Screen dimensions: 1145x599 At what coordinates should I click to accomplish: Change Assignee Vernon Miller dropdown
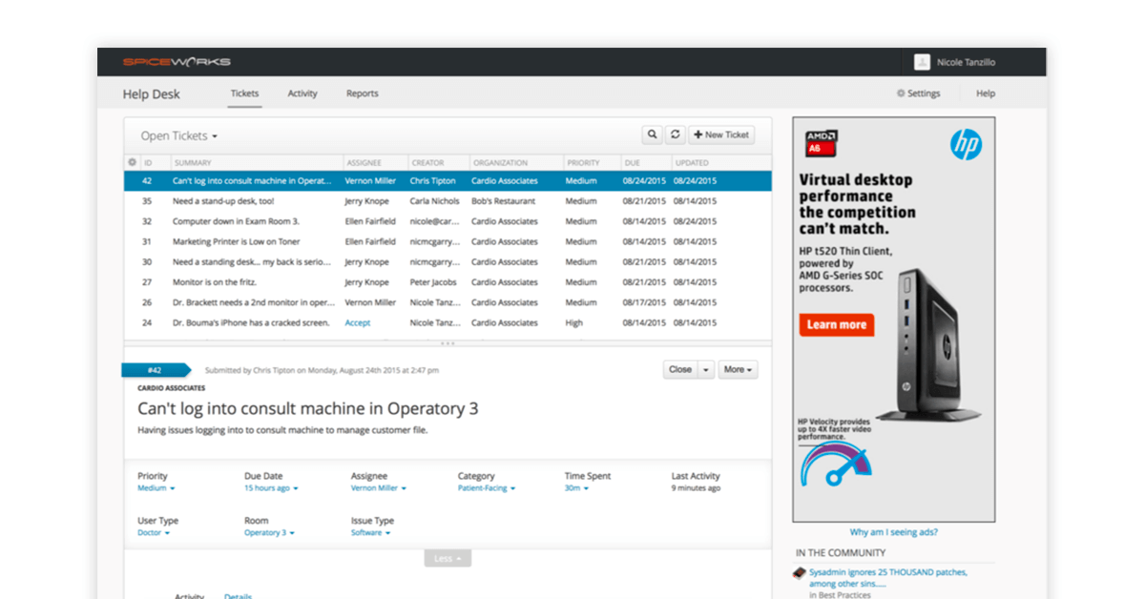pos(379,488)
